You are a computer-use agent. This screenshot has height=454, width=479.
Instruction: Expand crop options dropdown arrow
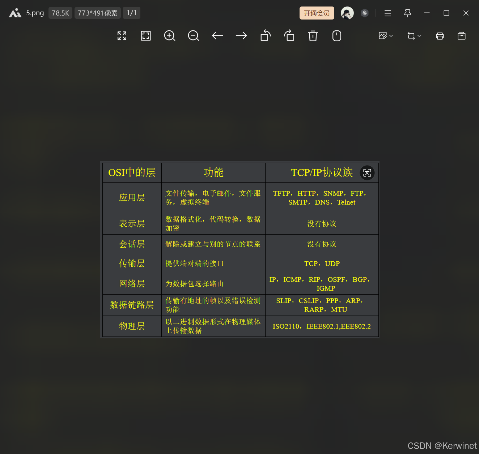(x=419, y=36)
